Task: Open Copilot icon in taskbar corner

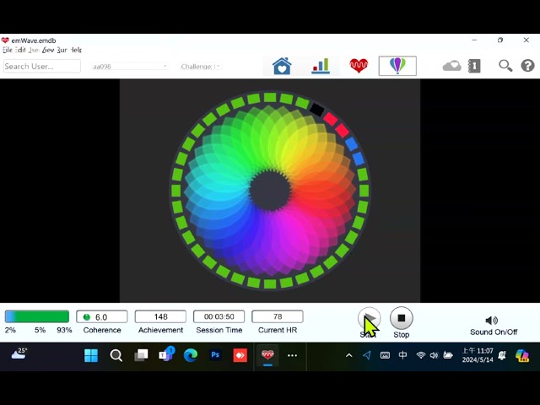Action: click(x=522, y=355)
